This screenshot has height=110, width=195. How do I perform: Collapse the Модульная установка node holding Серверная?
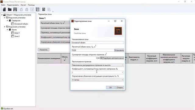[5, 18]
